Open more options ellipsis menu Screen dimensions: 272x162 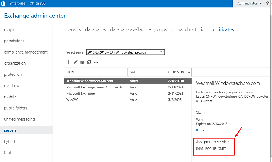click(x=96, y=62)
